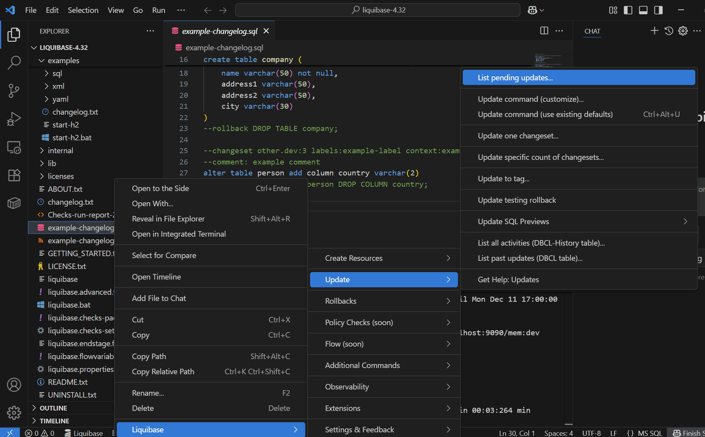705x437 pixels.
Task: Open the Remote Explorer sidebar icon
Action: coord(14,147)
